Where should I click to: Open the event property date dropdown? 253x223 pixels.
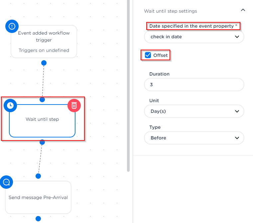point(194,37)
